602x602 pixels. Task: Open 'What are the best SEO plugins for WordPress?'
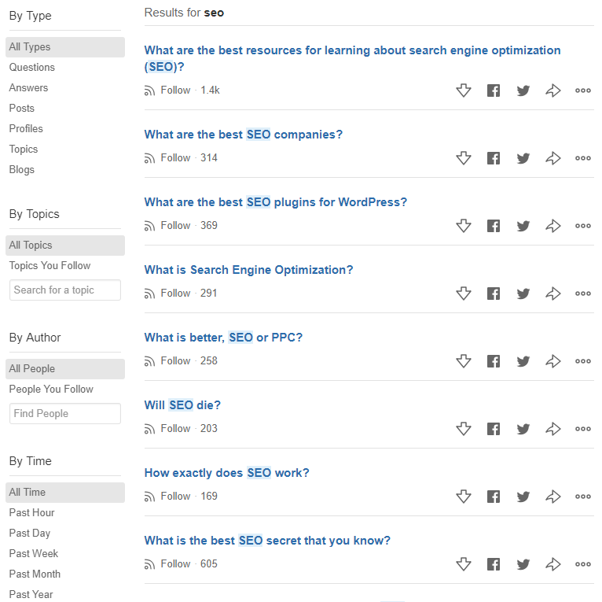[275, 202]
